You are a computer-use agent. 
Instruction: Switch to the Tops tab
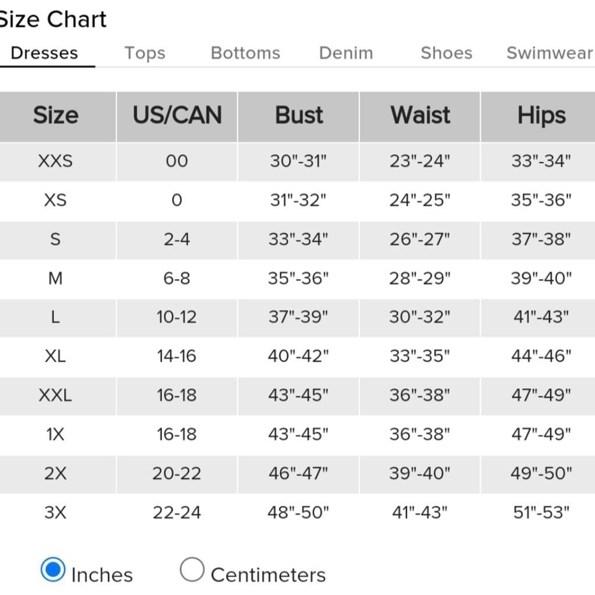pos(145,53)
